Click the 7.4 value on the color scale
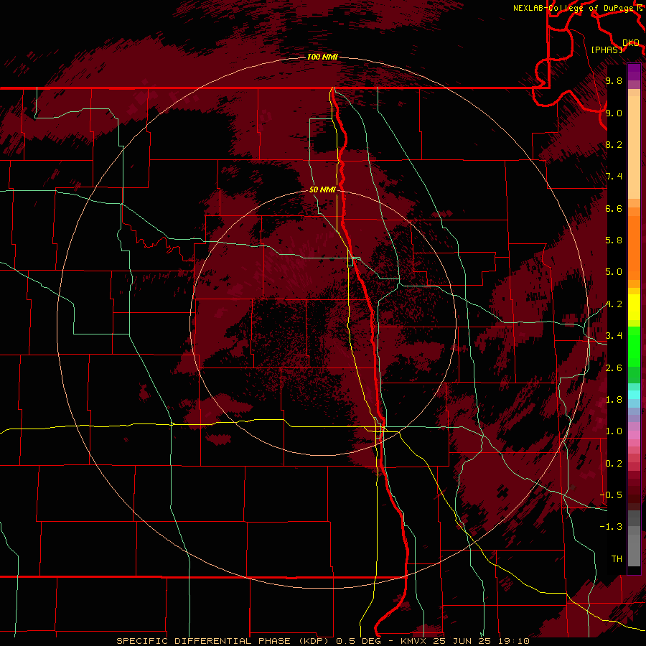The height and width of the screenshot is (646, 646). click(x=614, y=177)
